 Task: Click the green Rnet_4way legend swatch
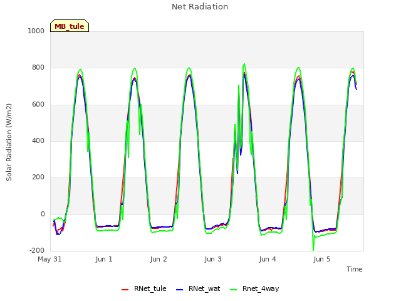[234, 290]
